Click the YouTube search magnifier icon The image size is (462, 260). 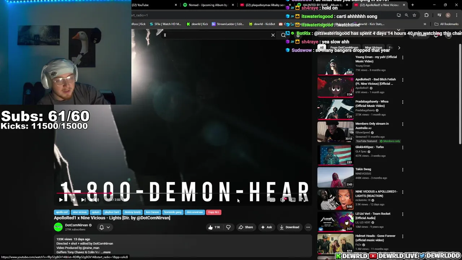(x=283, y=35)
